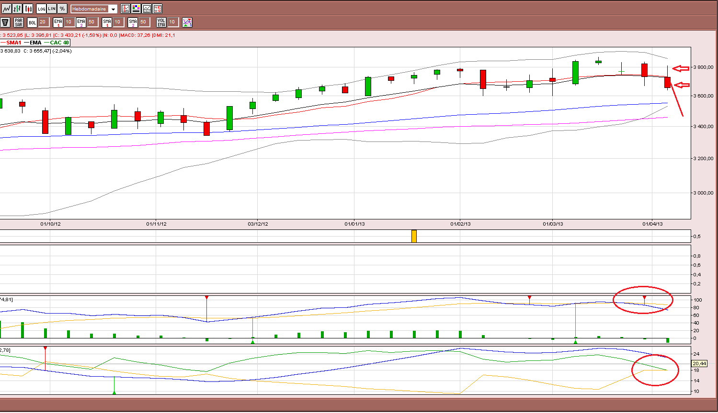This screenshot has width=718, height=413.
Task: Click the CAC 40 legend entry
Action: click(x=57, y=43)
